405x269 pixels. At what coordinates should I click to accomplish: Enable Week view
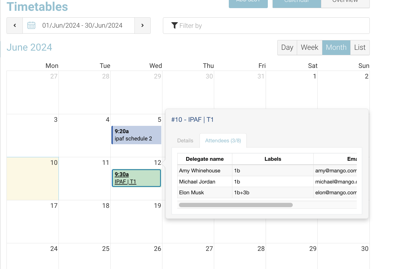coord(309,47)
